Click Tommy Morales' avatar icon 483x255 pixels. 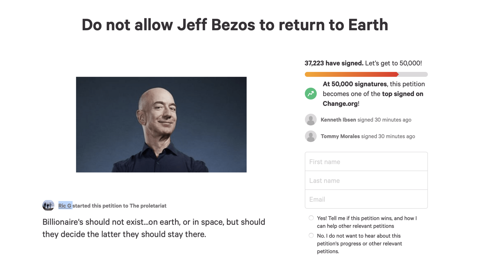pos(311,136)
